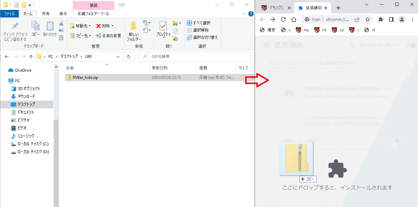
Task: Click the Copy button in ribbon
Action: coord(36,29)
